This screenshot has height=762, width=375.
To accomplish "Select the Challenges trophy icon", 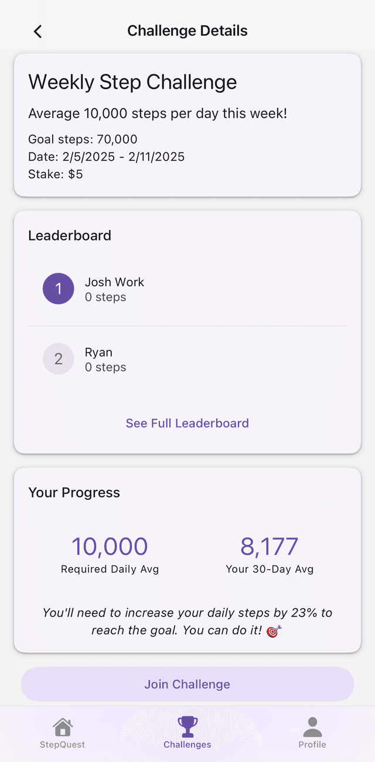I will 187,726.
